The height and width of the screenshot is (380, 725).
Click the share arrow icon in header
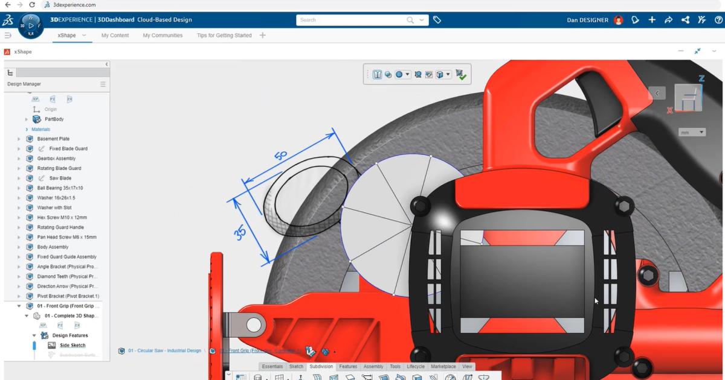tap(668, 20)
